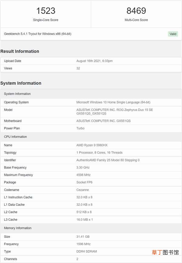Click the AuthenticAMD Family 25 identifier value
182x263 pixels.
coord(108,160)
